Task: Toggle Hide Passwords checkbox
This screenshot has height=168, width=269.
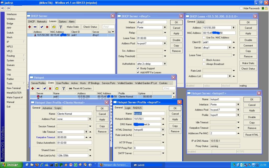Action: tap(241, 8)
